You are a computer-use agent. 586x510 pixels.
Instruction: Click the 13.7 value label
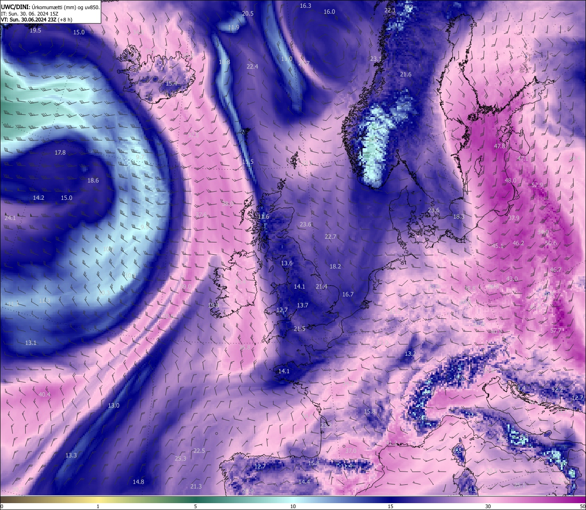(x=303, y=305)
